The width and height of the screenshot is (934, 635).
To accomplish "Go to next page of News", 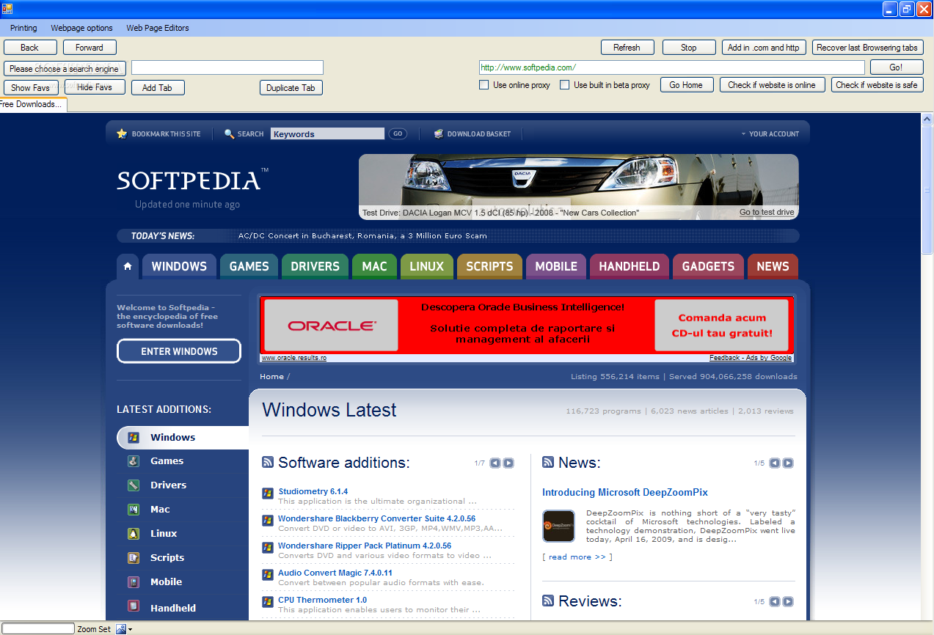I will 788,463.
